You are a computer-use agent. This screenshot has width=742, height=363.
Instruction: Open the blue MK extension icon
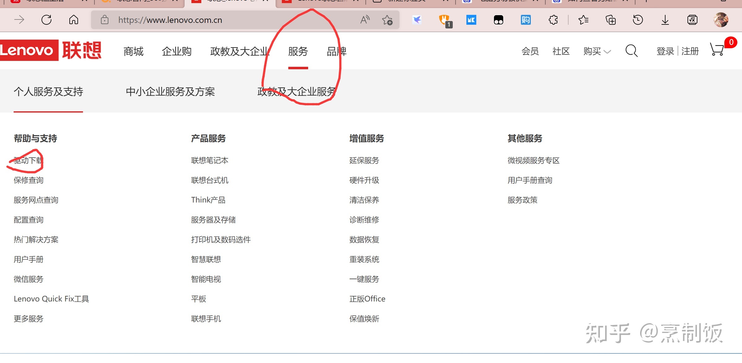tap(471, 20)
